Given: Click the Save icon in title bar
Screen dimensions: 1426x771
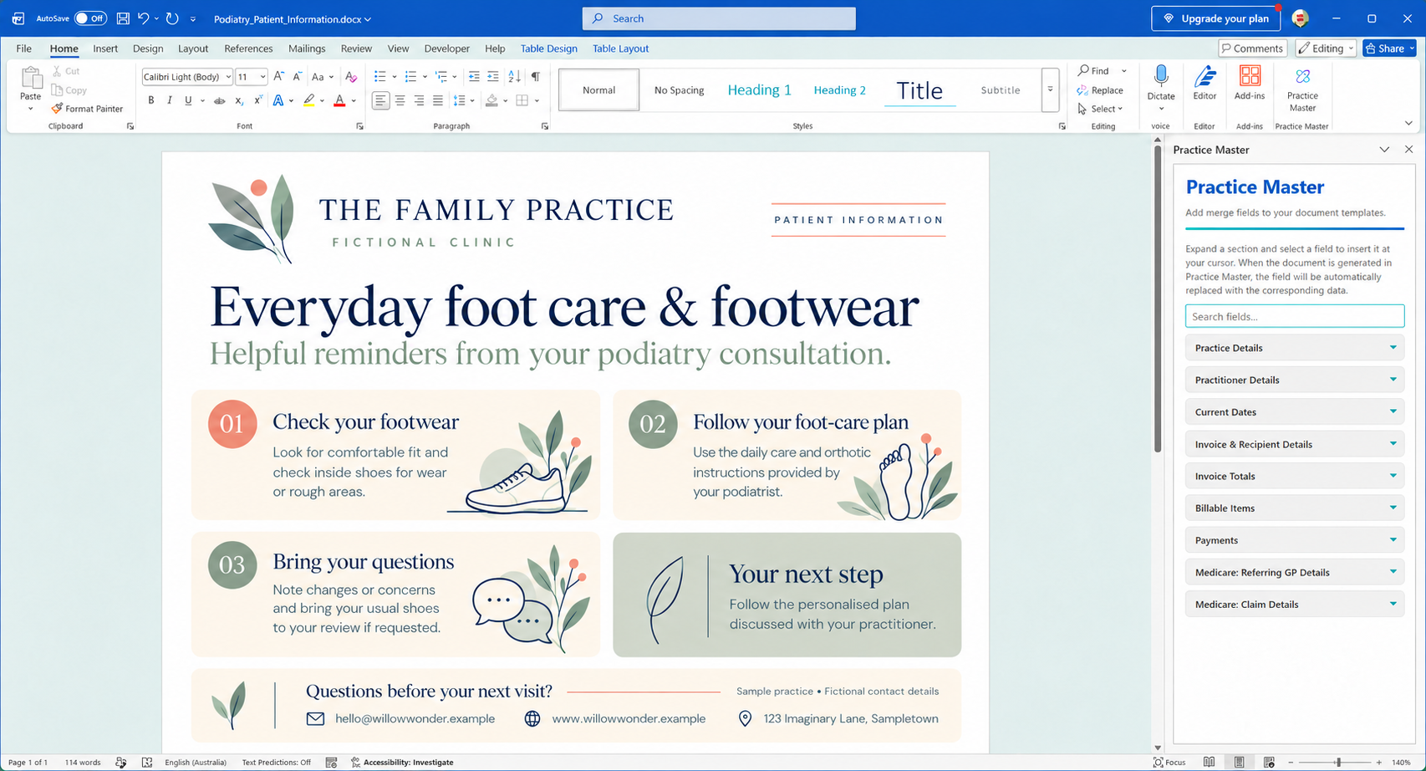Looking at the screenshot, I should 123,18.
